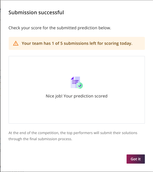Click the Got it button

[x=135, y=159]
